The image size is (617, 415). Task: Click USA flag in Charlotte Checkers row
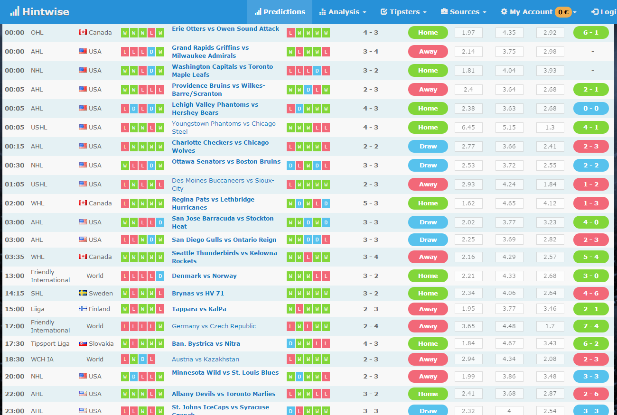(83, 146)
